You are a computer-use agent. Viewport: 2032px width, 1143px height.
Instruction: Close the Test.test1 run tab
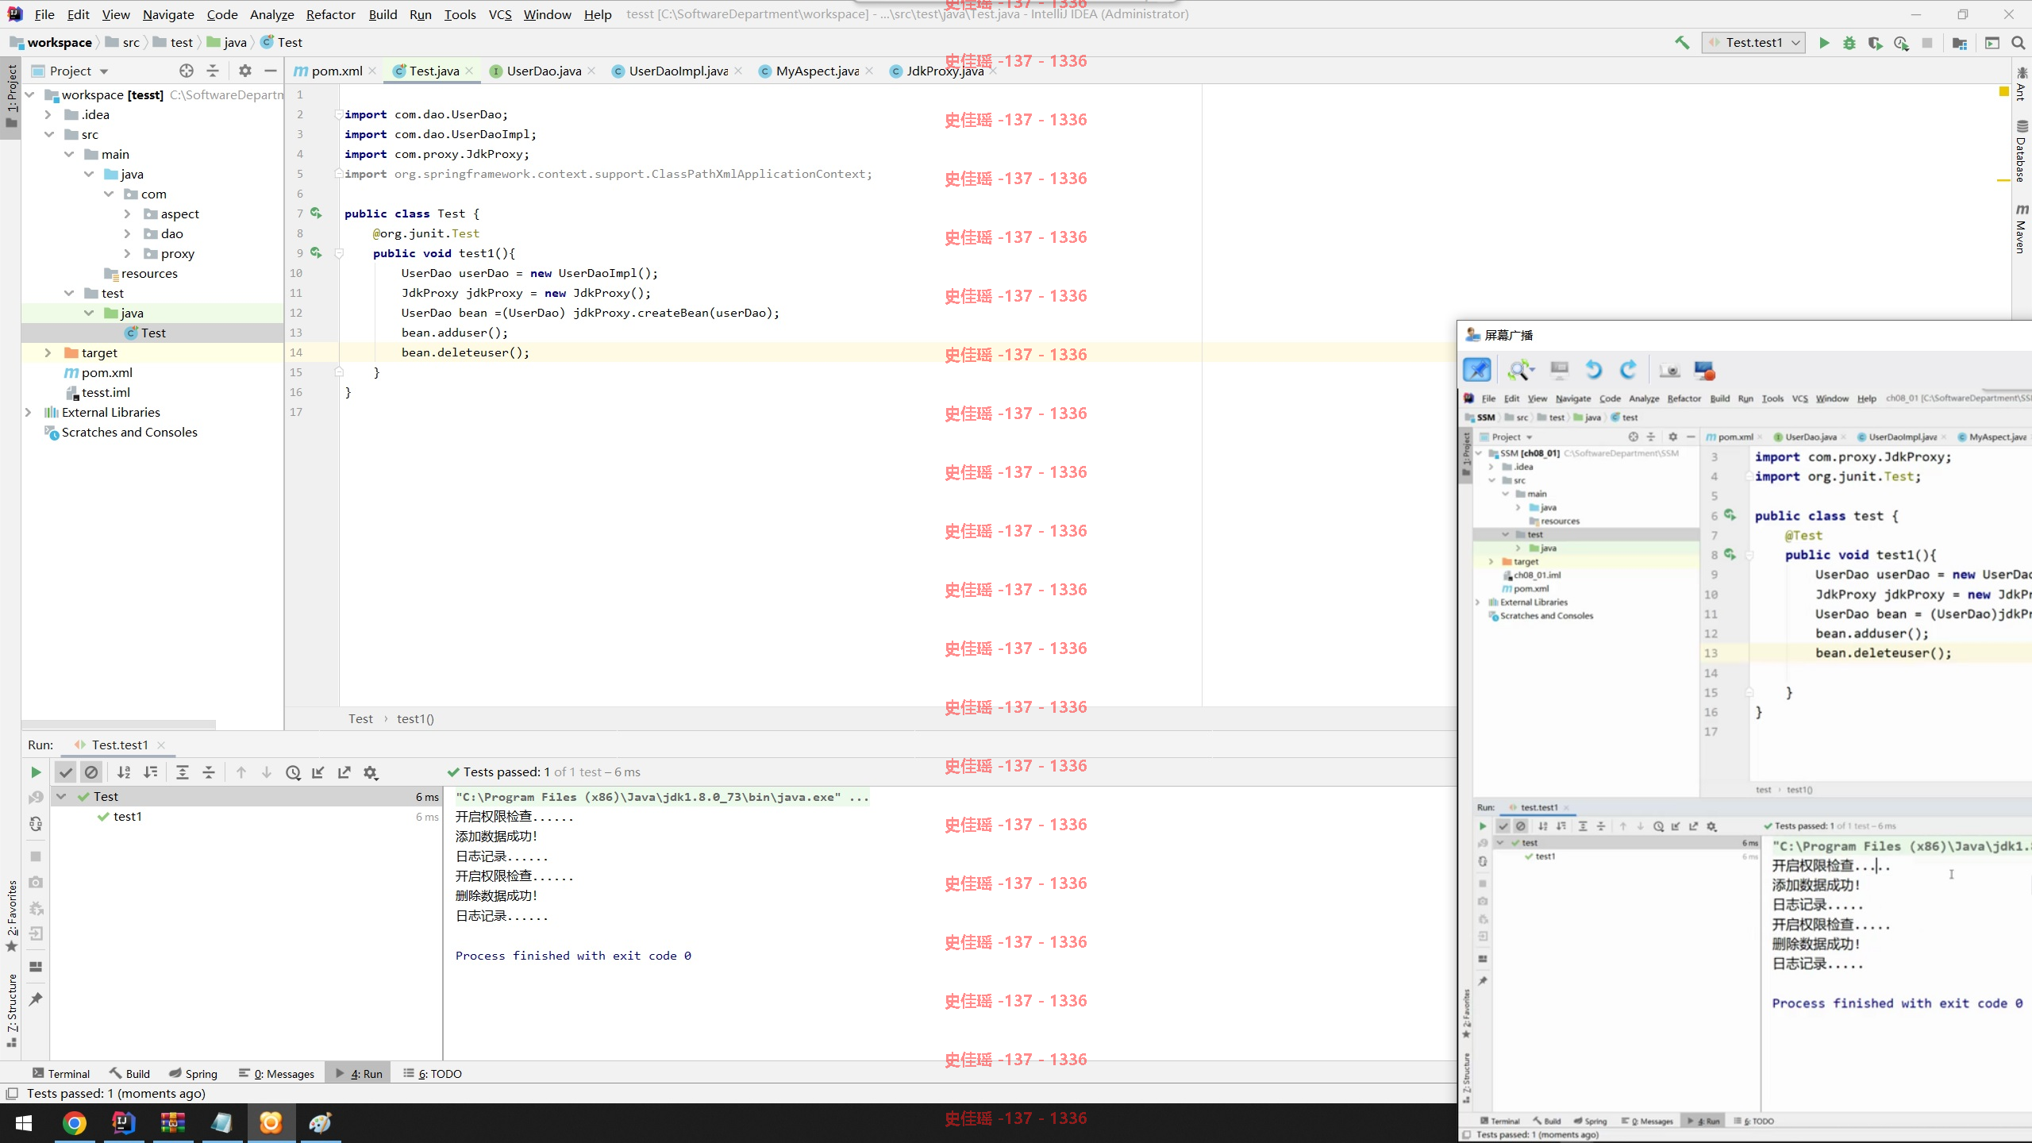click(161, 745)
